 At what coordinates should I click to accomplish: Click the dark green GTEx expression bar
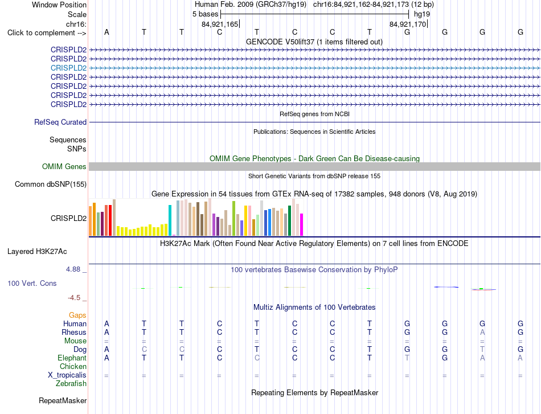289,221
